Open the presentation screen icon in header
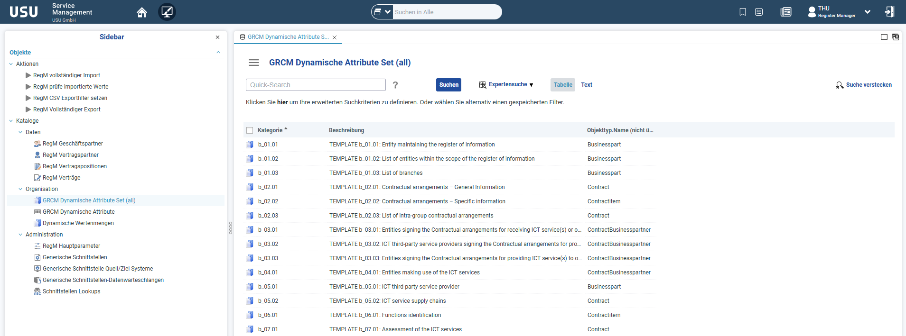The width and height of the screenshot is (906, 336). 167,12
